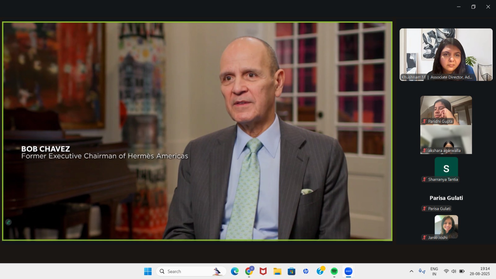The image size is (496, 279).
Task: Open the ENG IN language switcher
Action: click(x=434, y=271)
